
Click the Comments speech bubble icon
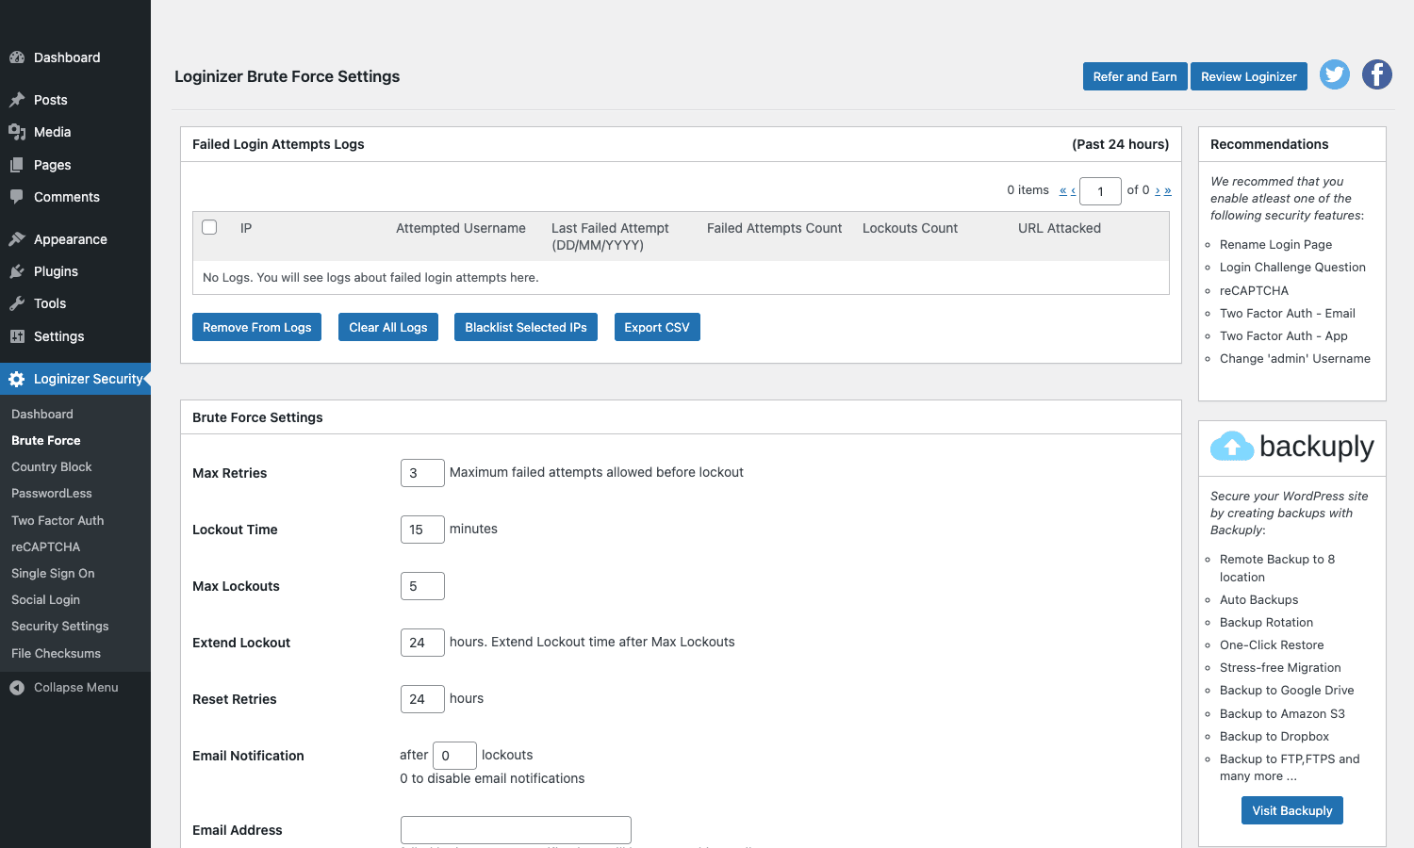(17, 197)
